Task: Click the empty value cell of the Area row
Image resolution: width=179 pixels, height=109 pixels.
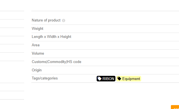Action: click(x=138, y=45)
